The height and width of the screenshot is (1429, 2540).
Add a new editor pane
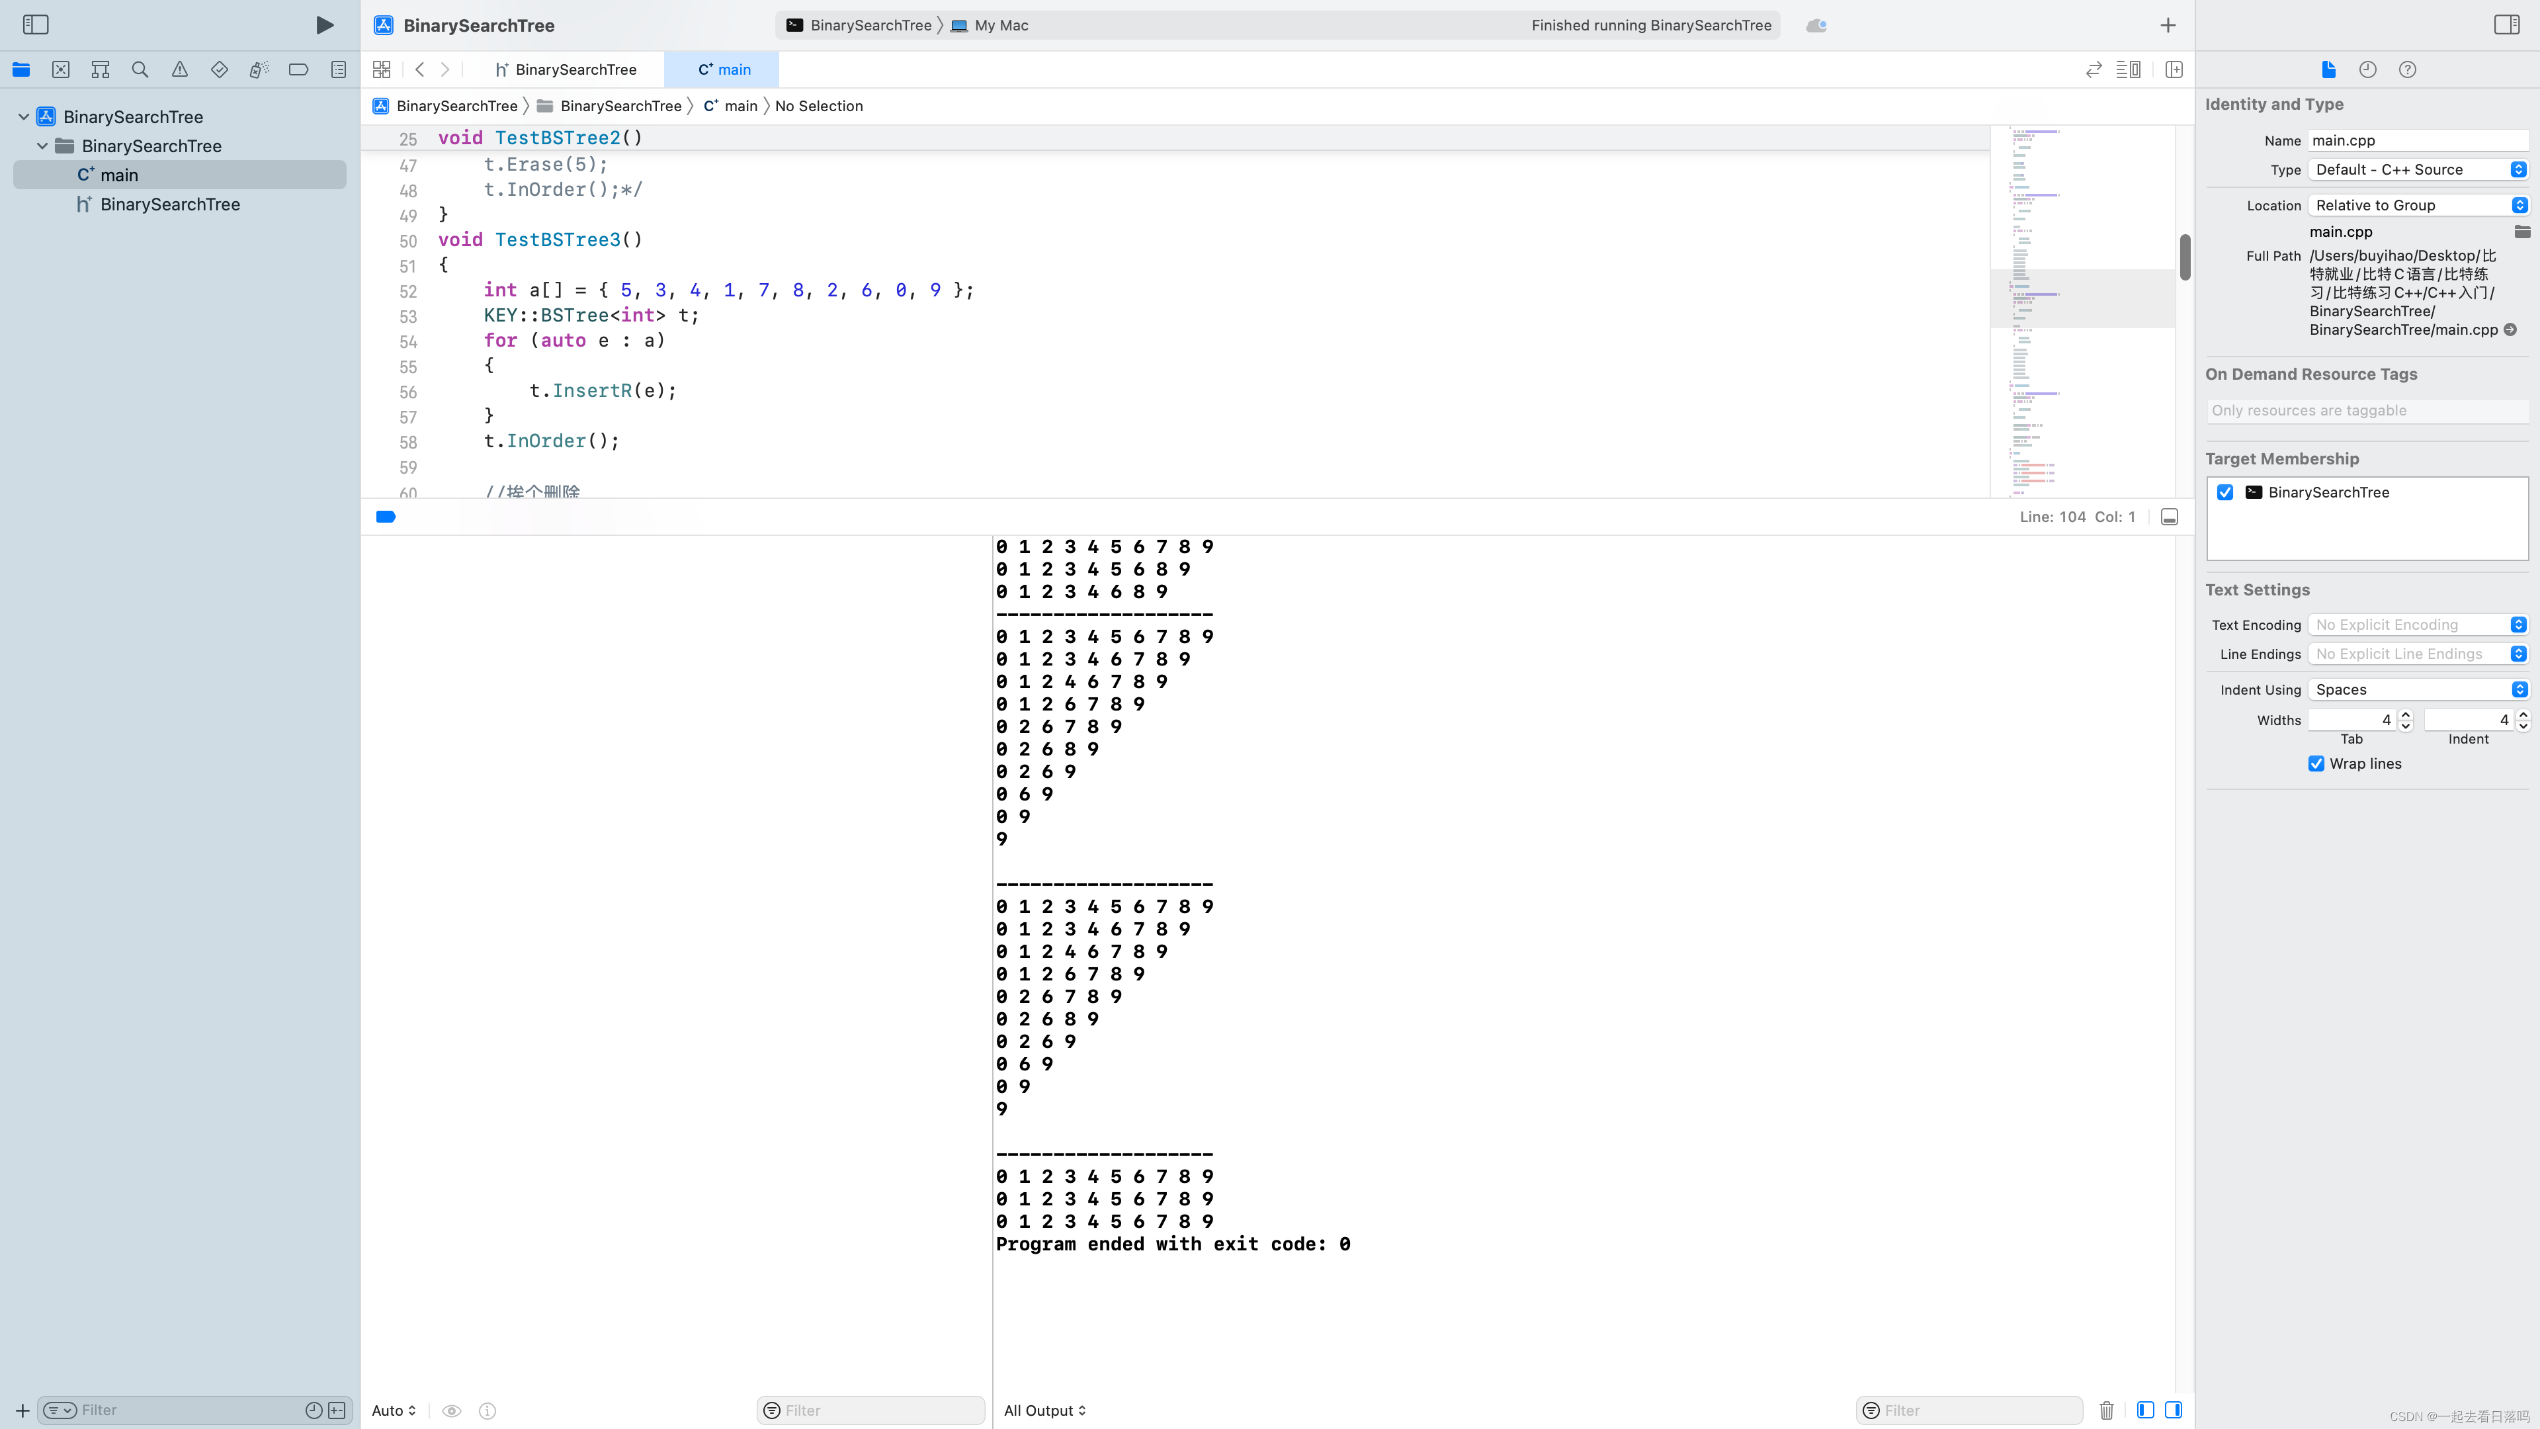(x=2174, y=69)
